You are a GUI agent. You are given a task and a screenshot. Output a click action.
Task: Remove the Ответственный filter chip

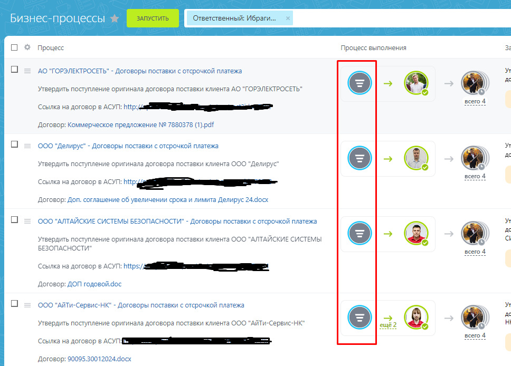pos(288,18)
